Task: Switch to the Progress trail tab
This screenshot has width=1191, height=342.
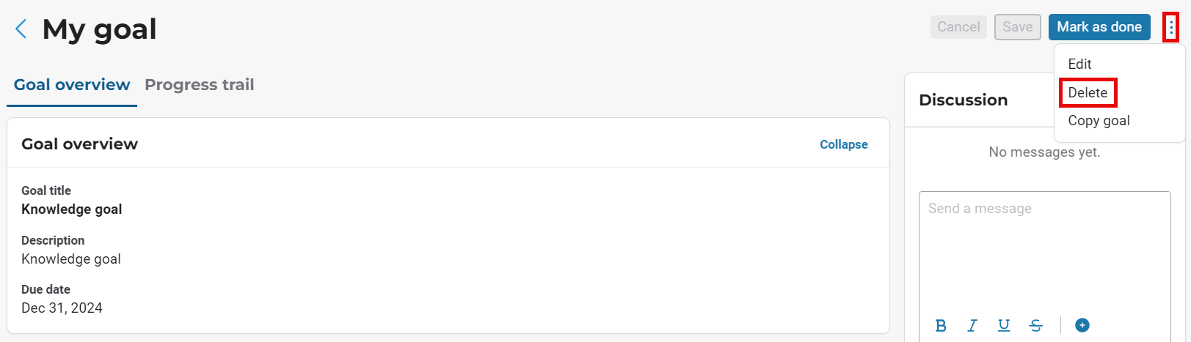Action: [200, 85]
